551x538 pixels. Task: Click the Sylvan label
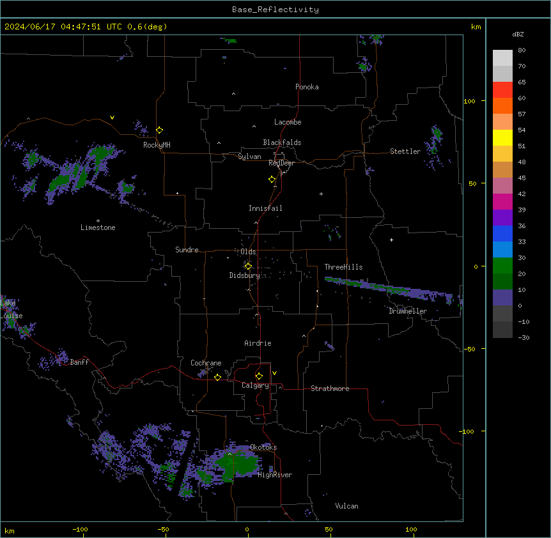[x=249, y=157]
